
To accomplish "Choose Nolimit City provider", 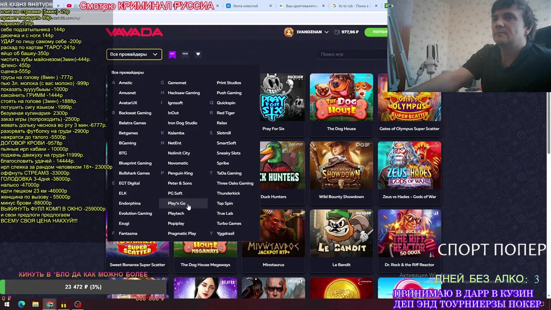I will [179, 153].
